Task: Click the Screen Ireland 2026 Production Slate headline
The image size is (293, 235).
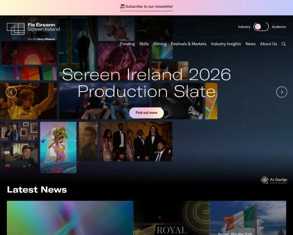Action: click(x=146, y=83)
